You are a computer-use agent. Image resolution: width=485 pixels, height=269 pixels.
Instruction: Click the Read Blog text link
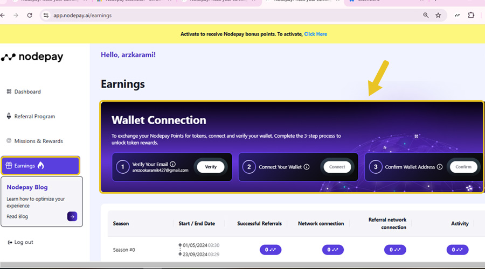point(17,216)
